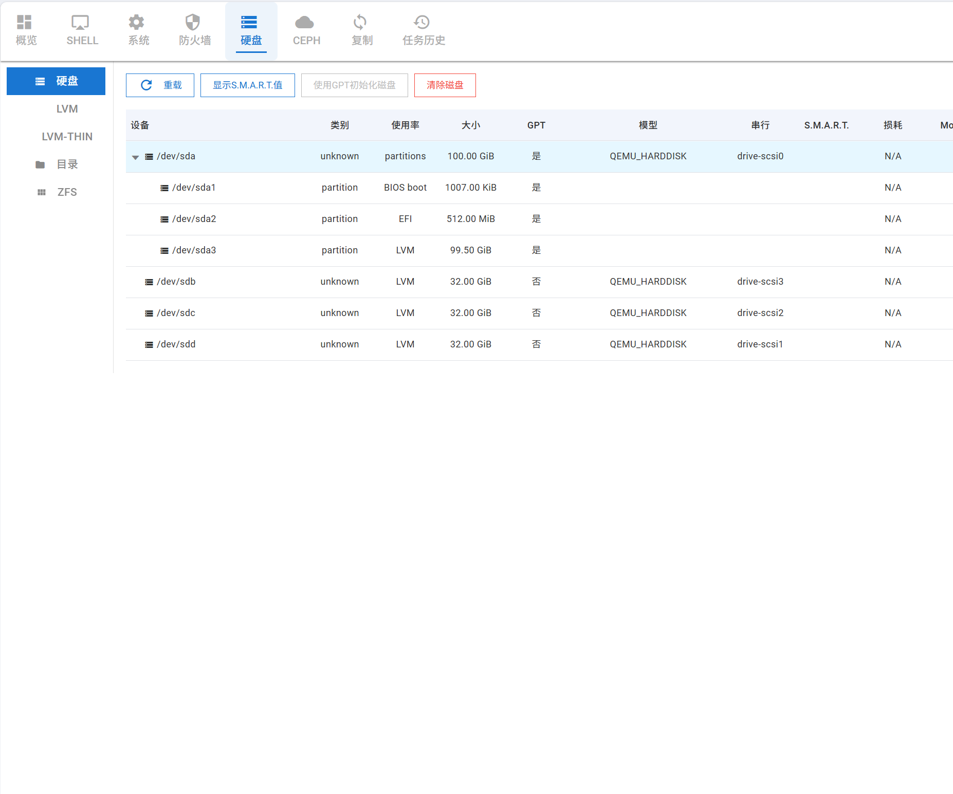Click the 重载 reload button
953x794 pixels.
tap(160, 85)
